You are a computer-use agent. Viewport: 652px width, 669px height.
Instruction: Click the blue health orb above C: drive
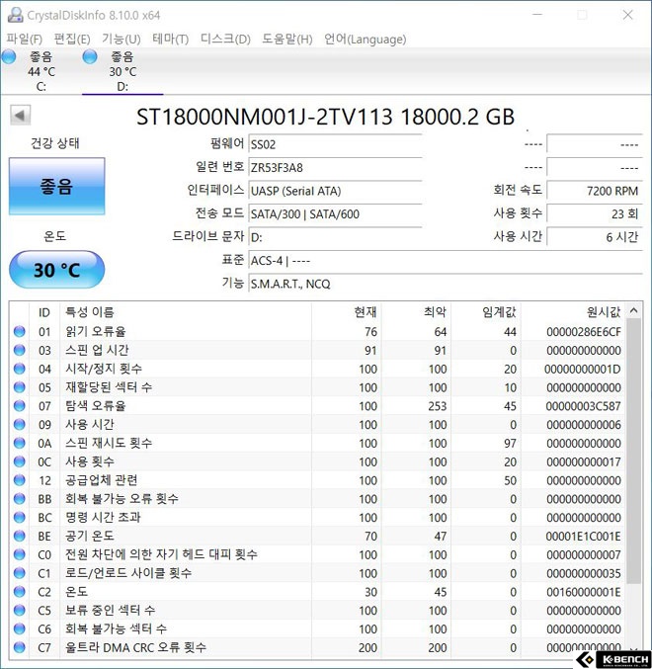[9, 56]
